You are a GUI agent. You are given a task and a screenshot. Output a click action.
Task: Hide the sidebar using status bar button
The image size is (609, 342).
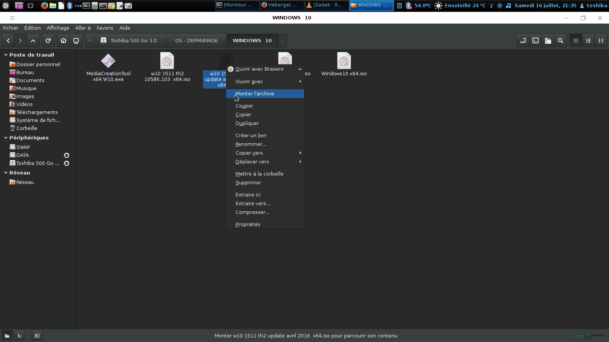point(37,336)
